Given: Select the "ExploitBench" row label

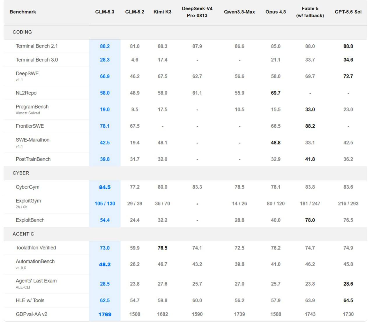Looking at the screenshot, I should click(x=30, y=220).
